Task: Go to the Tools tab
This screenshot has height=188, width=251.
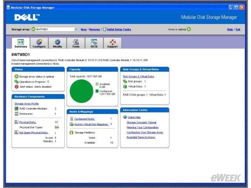Action: pos(76,43)
